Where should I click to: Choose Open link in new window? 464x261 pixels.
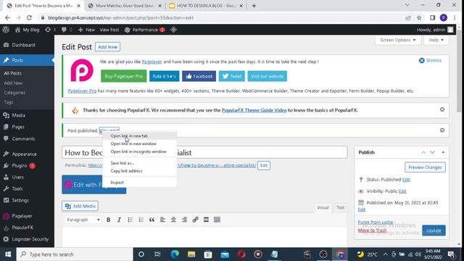click(x=140, y=144)
